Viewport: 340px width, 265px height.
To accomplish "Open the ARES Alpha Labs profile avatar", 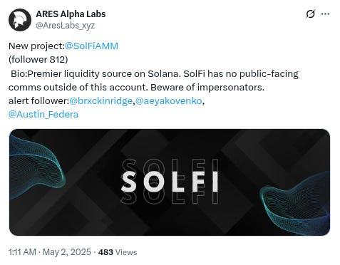I will [x=20, y=20].
